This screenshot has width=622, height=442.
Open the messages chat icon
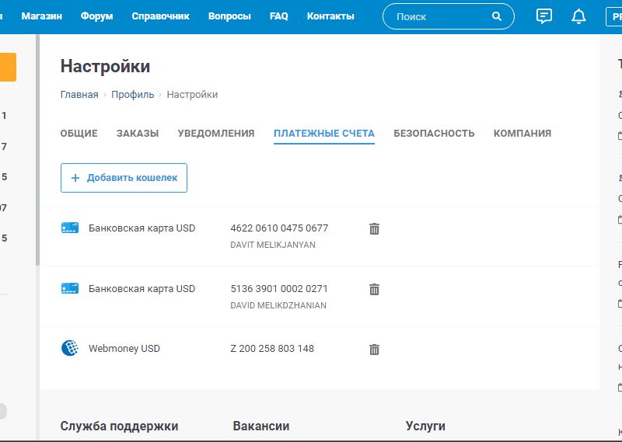(x=544, y=16)
